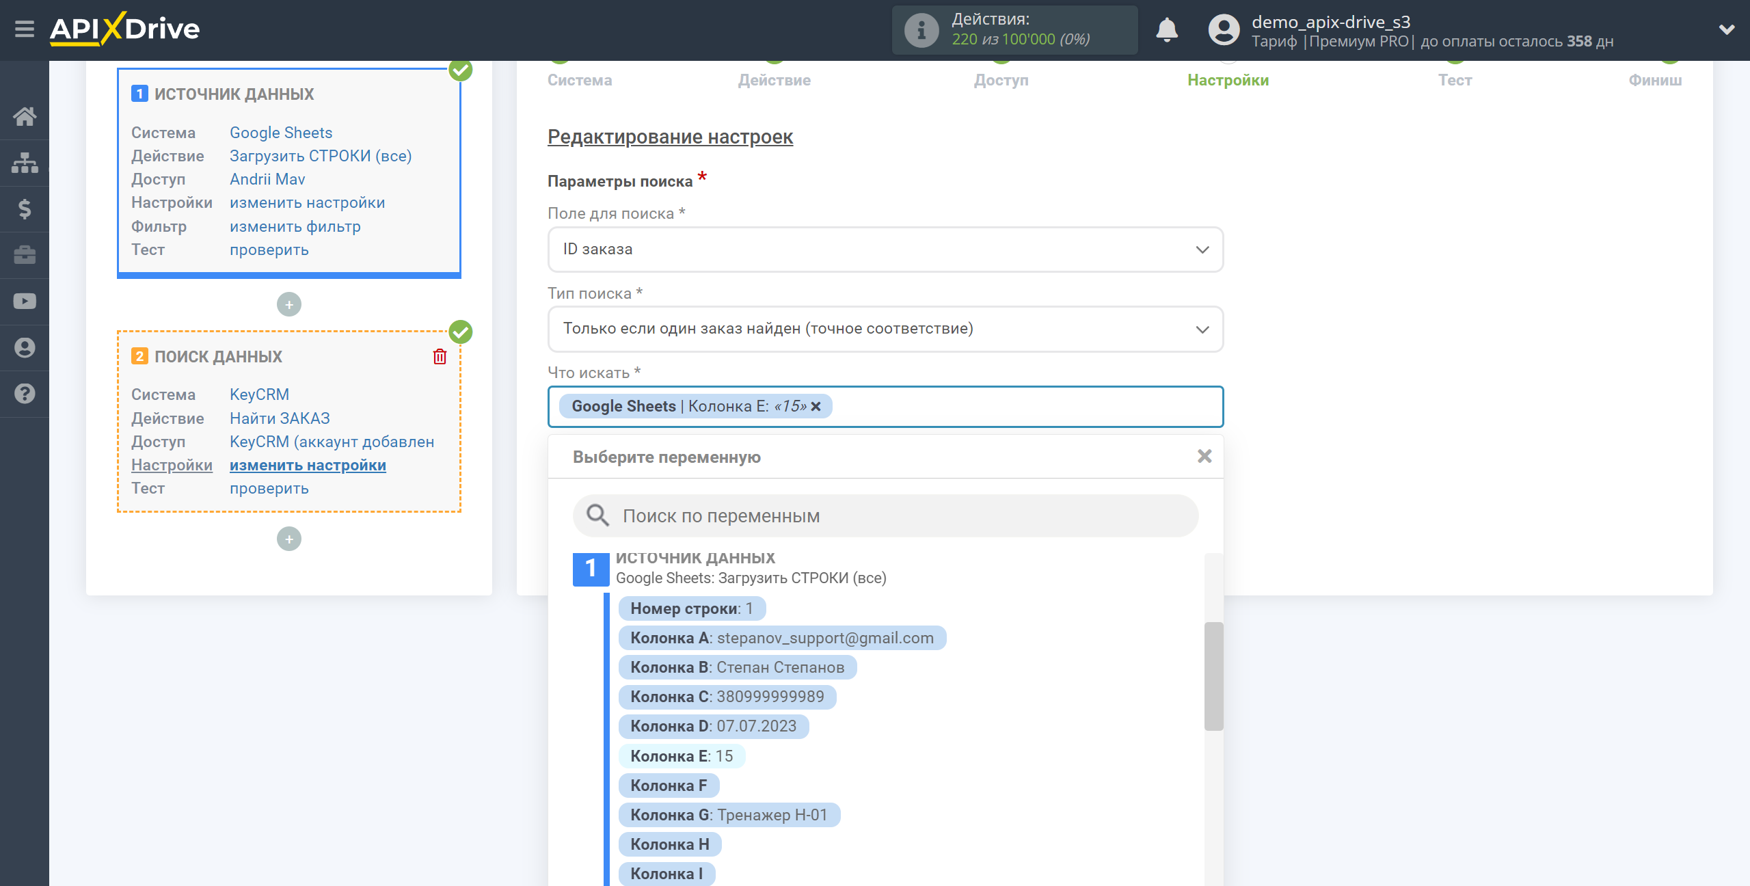This screenshot has height=886, width=1750.
Task: Go to the Настройки step
Action: (1228, 80)
